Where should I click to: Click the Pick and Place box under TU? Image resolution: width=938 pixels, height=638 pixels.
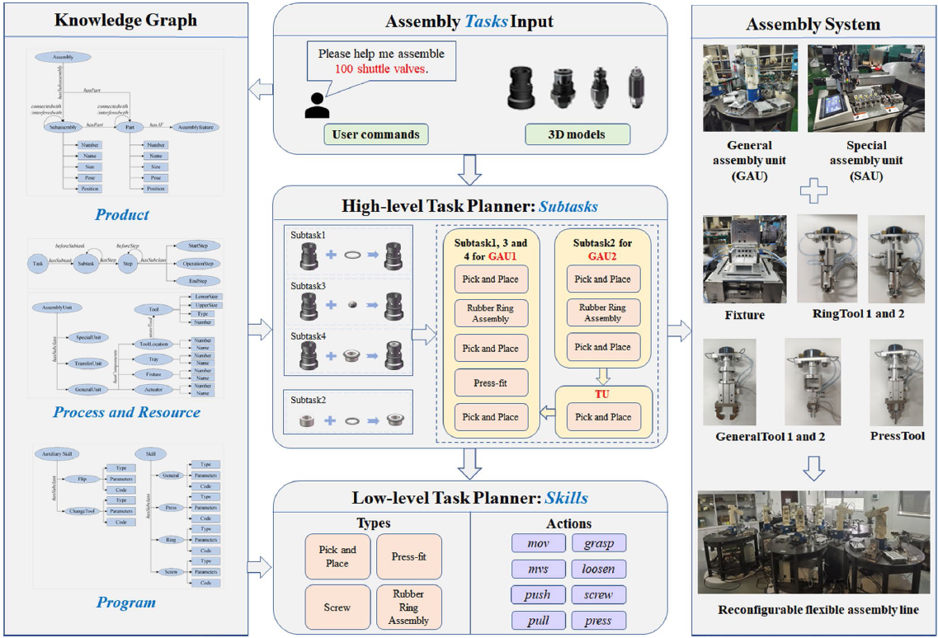[603, 417]
